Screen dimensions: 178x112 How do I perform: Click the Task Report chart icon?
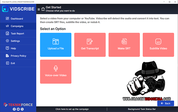[7, 33]
